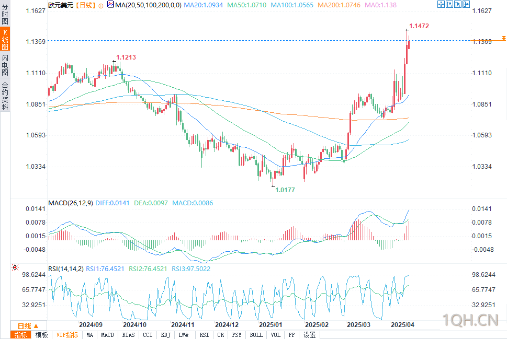Click the jump-to-start axis icon
The width and height of the screenshot is (507, 339).
click(449, 4)
